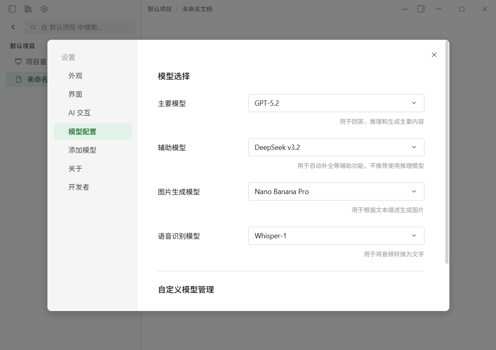496x350 pixels.
Task: Open the more options menu in title bar
Action: 405,9
